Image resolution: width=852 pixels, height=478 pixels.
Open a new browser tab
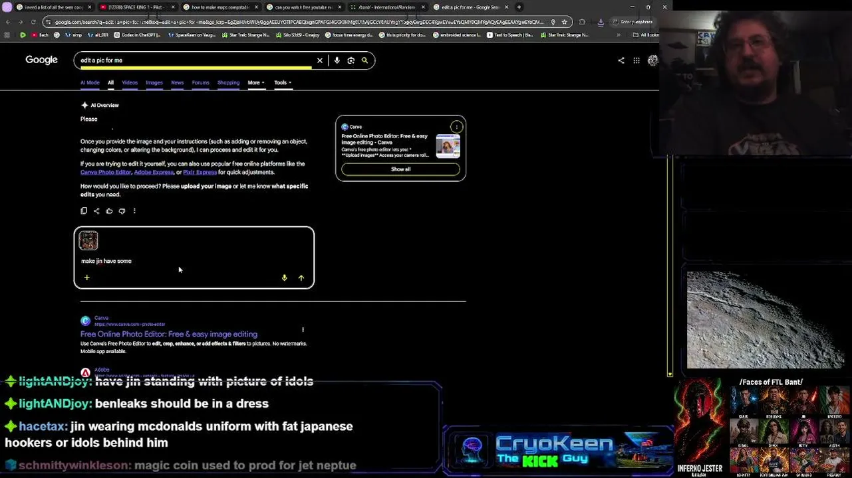coord(519,7)
